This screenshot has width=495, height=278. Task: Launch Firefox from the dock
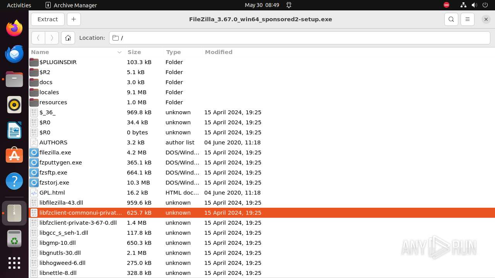point(14,28)
